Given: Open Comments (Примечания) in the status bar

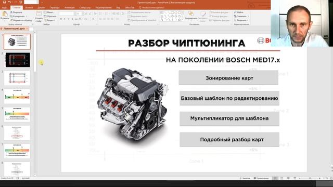Looking at the screenshot, I should [261, 178].
